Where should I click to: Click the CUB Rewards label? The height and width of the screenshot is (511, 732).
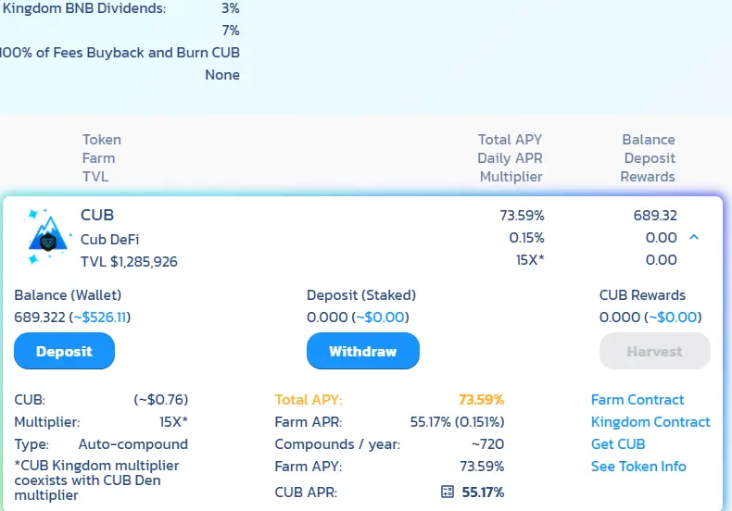[x=642, y=295]
